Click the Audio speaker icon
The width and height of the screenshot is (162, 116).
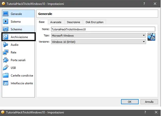(x=6, y=45)
